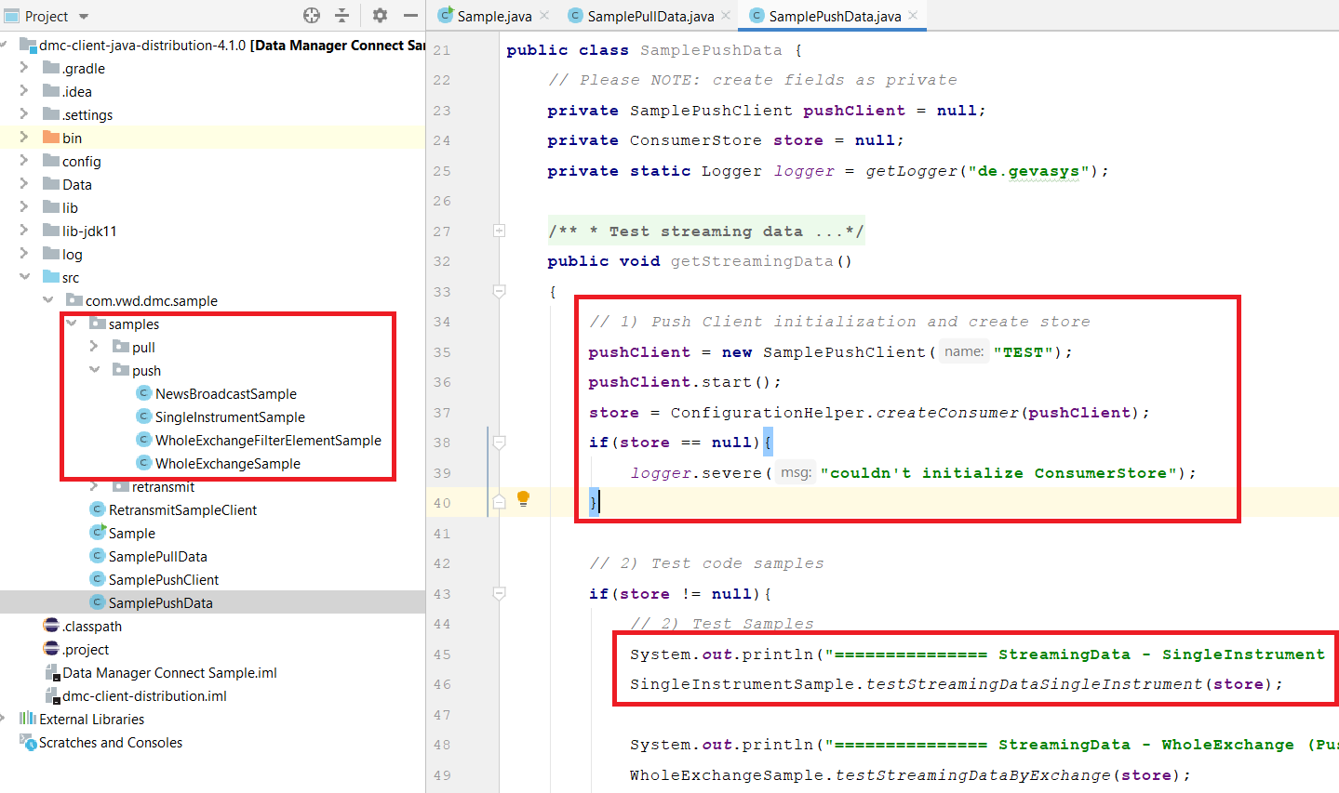The image size is (1339, 793).
Task: Open the NewsBroadcastSample class file
Action: (x=225, y=394)
